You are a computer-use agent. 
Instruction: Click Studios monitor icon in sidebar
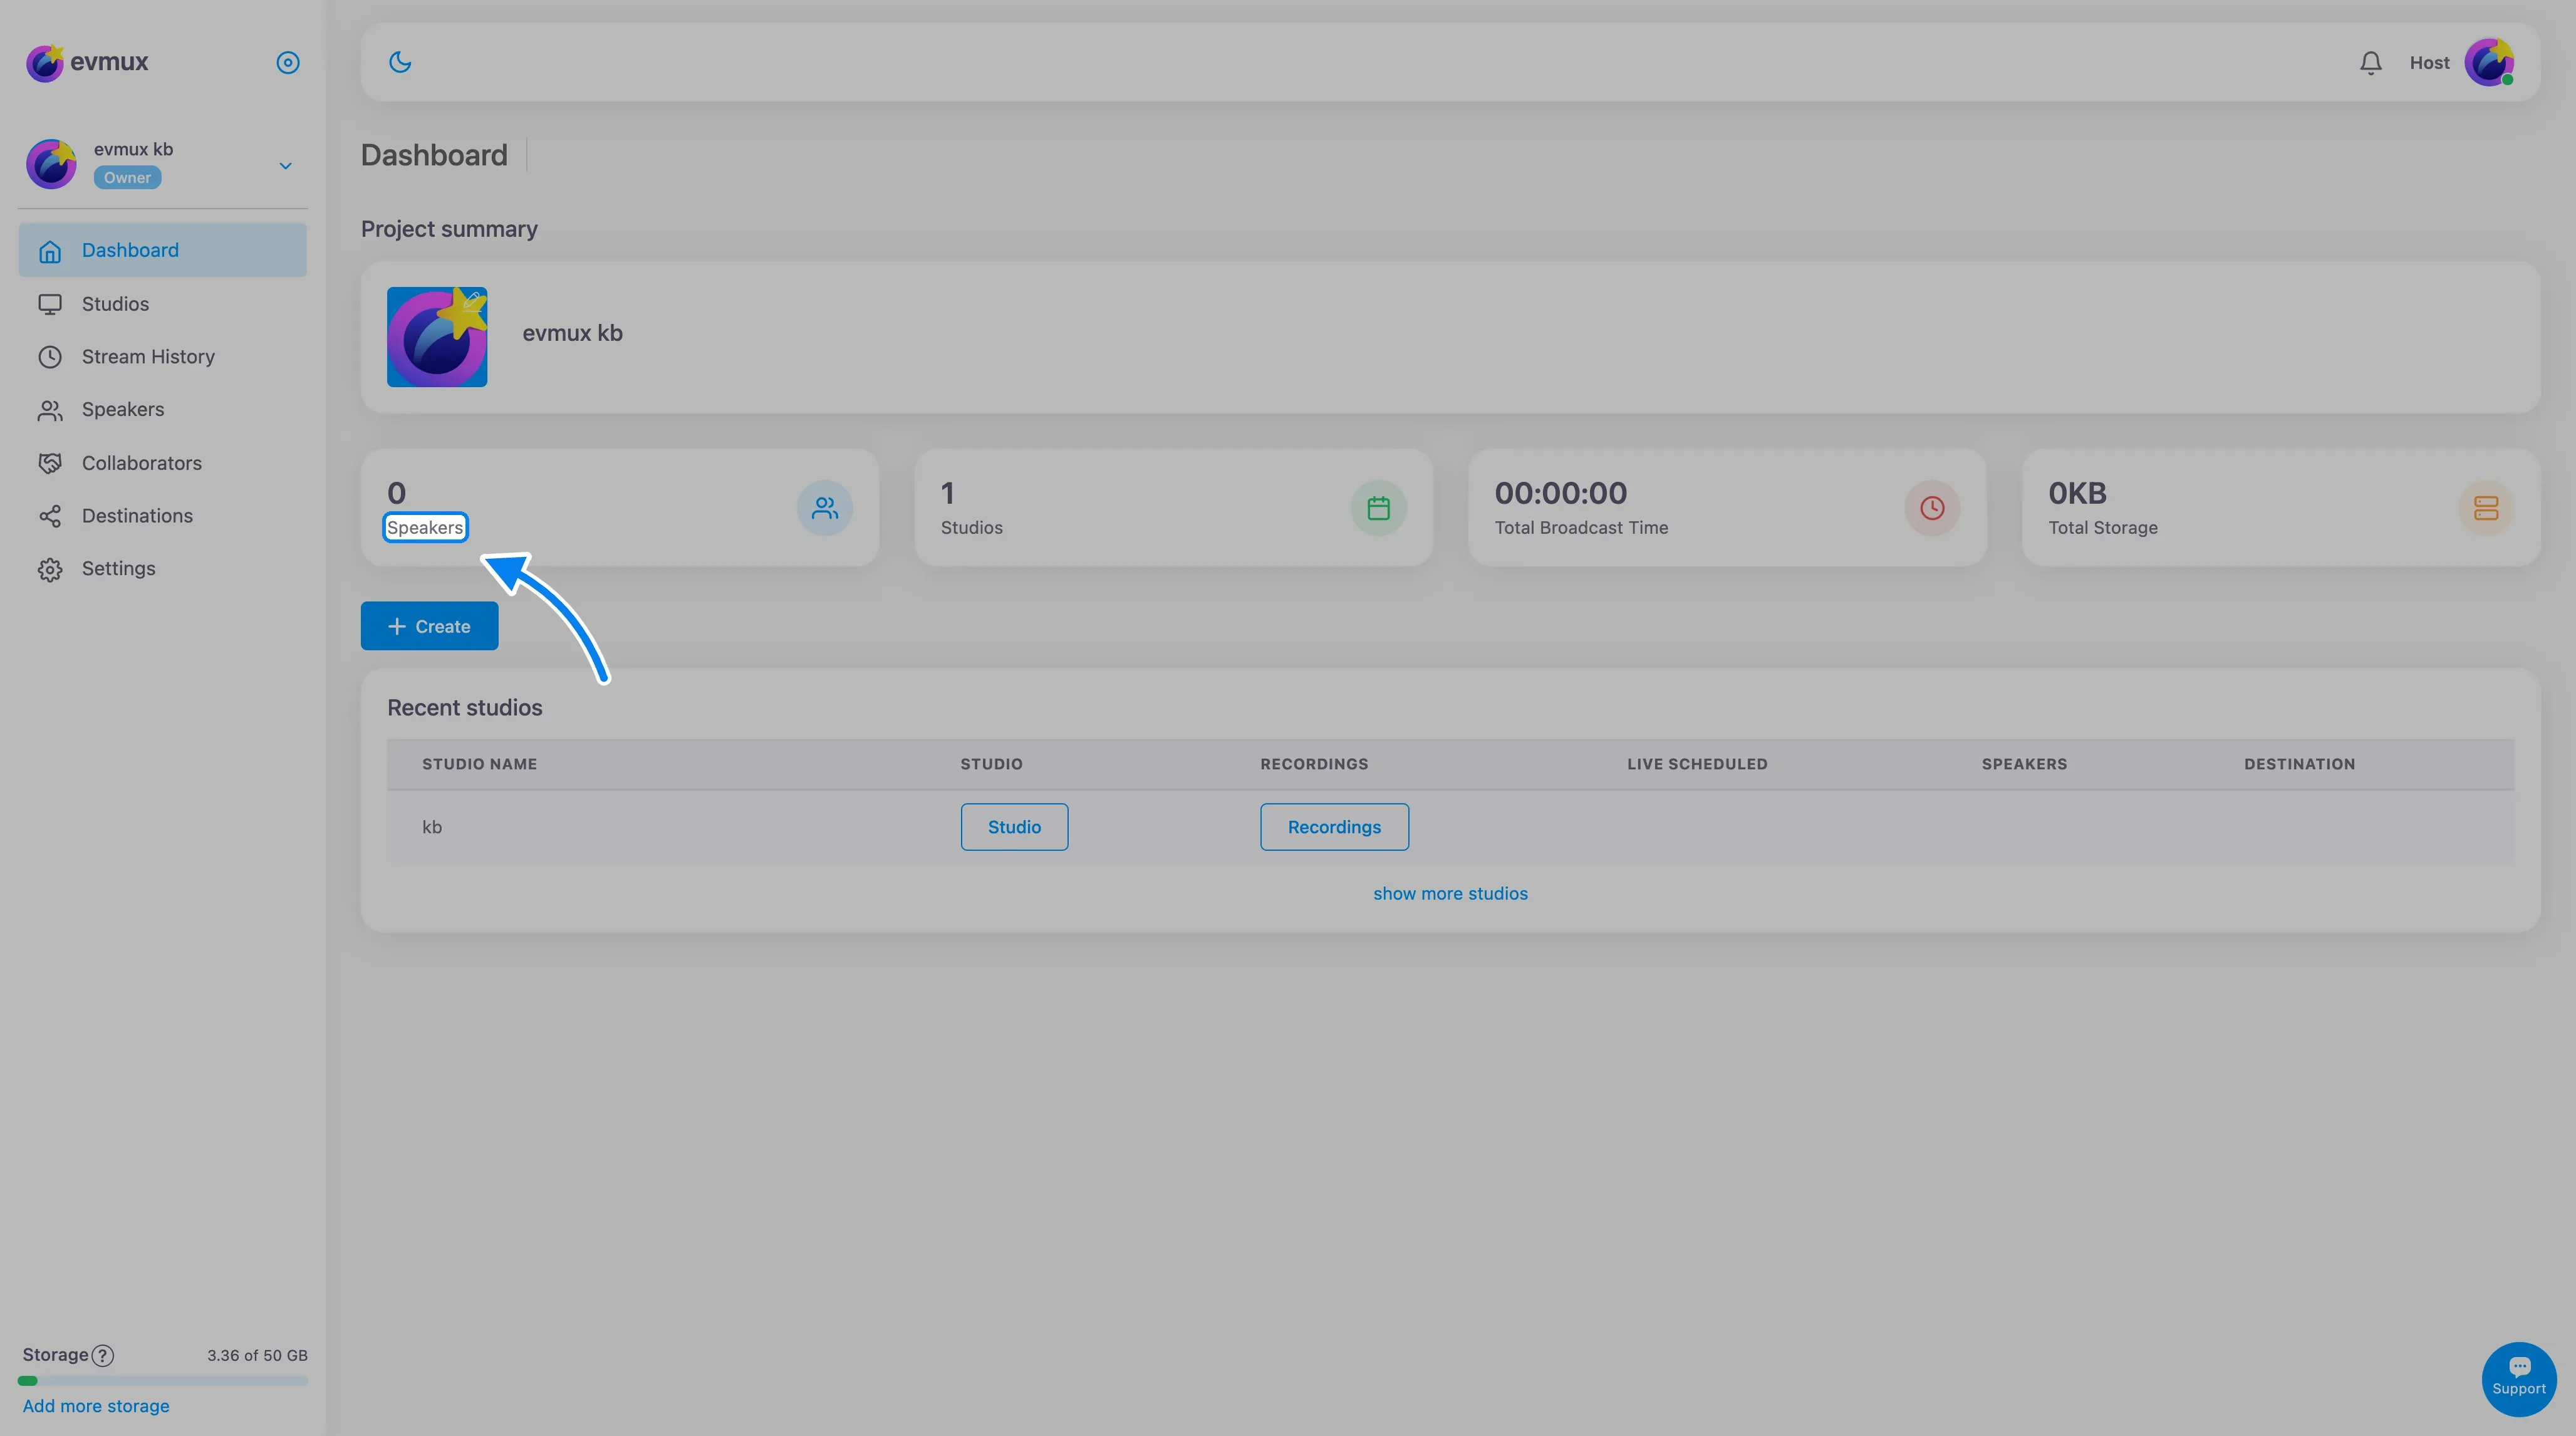(x=50, y=304)
